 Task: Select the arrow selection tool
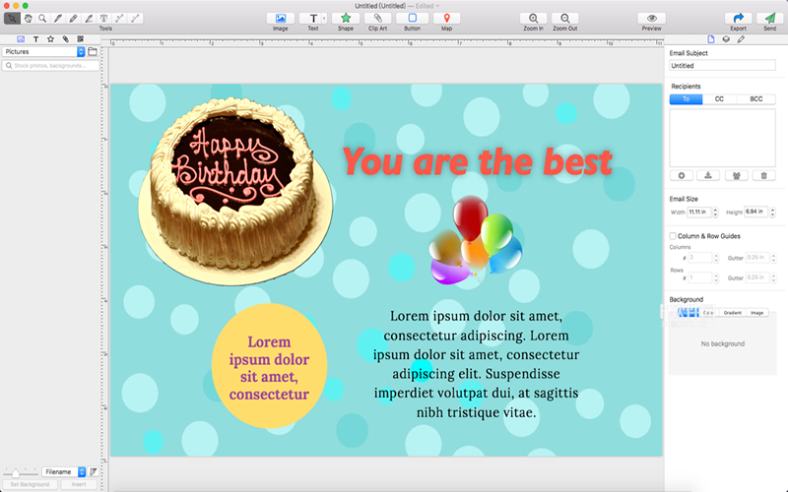pyautogui.click(x=12, y=19)
